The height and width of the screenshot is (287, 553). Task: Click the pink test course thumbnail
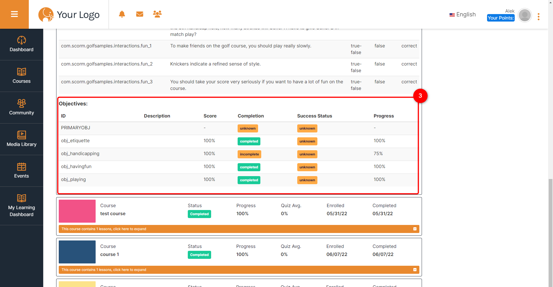[x=77, y=211]
